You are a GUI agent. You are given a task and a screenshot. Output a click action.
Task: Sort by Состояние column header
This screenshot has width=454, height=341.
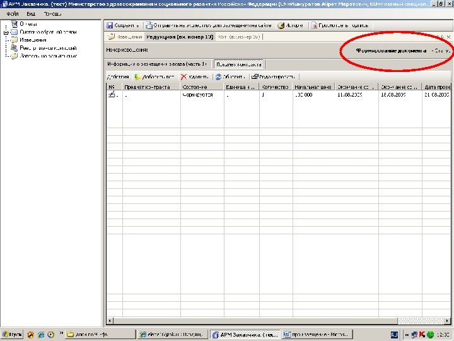(202, 87)
